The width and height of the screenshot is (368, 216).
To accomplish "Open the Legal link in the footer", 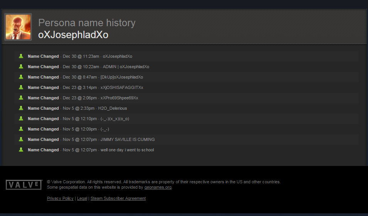I will [82, 198].
